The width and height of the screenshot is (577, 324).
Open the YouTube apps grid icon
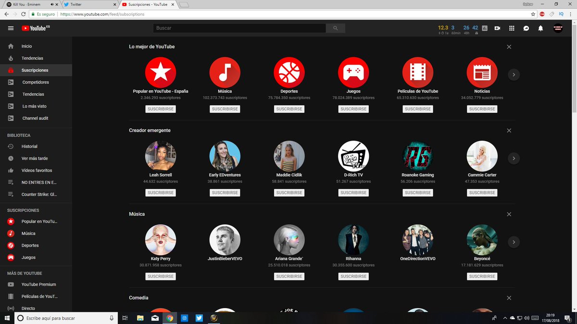512,28
